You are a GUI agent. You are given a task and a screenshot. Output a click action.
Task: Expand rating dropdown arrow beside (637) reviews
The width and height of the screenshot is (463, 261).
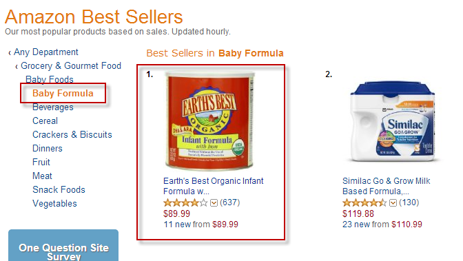[x=214, y=203]
